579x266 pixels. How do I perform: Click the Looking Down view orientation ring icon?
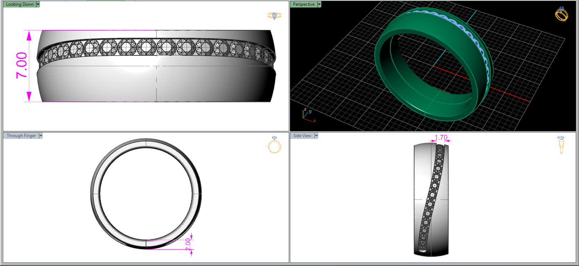(x=274, y=16)
